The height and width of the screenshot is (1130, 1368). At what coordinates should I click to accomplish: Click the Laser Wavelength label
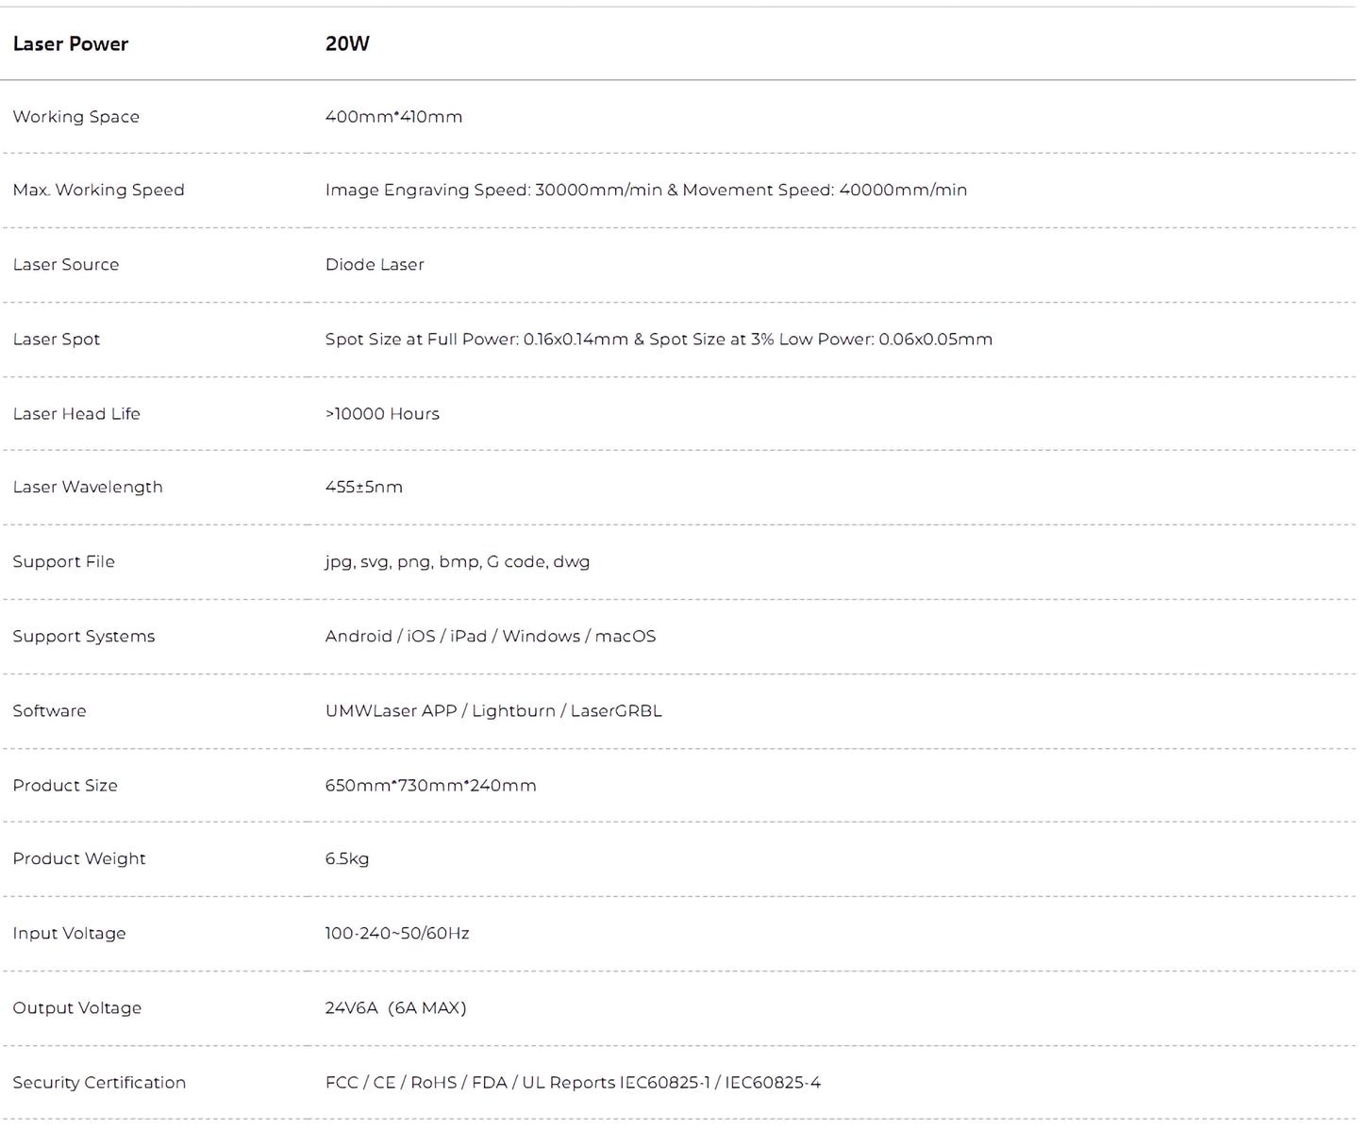[x=88, y=487]
